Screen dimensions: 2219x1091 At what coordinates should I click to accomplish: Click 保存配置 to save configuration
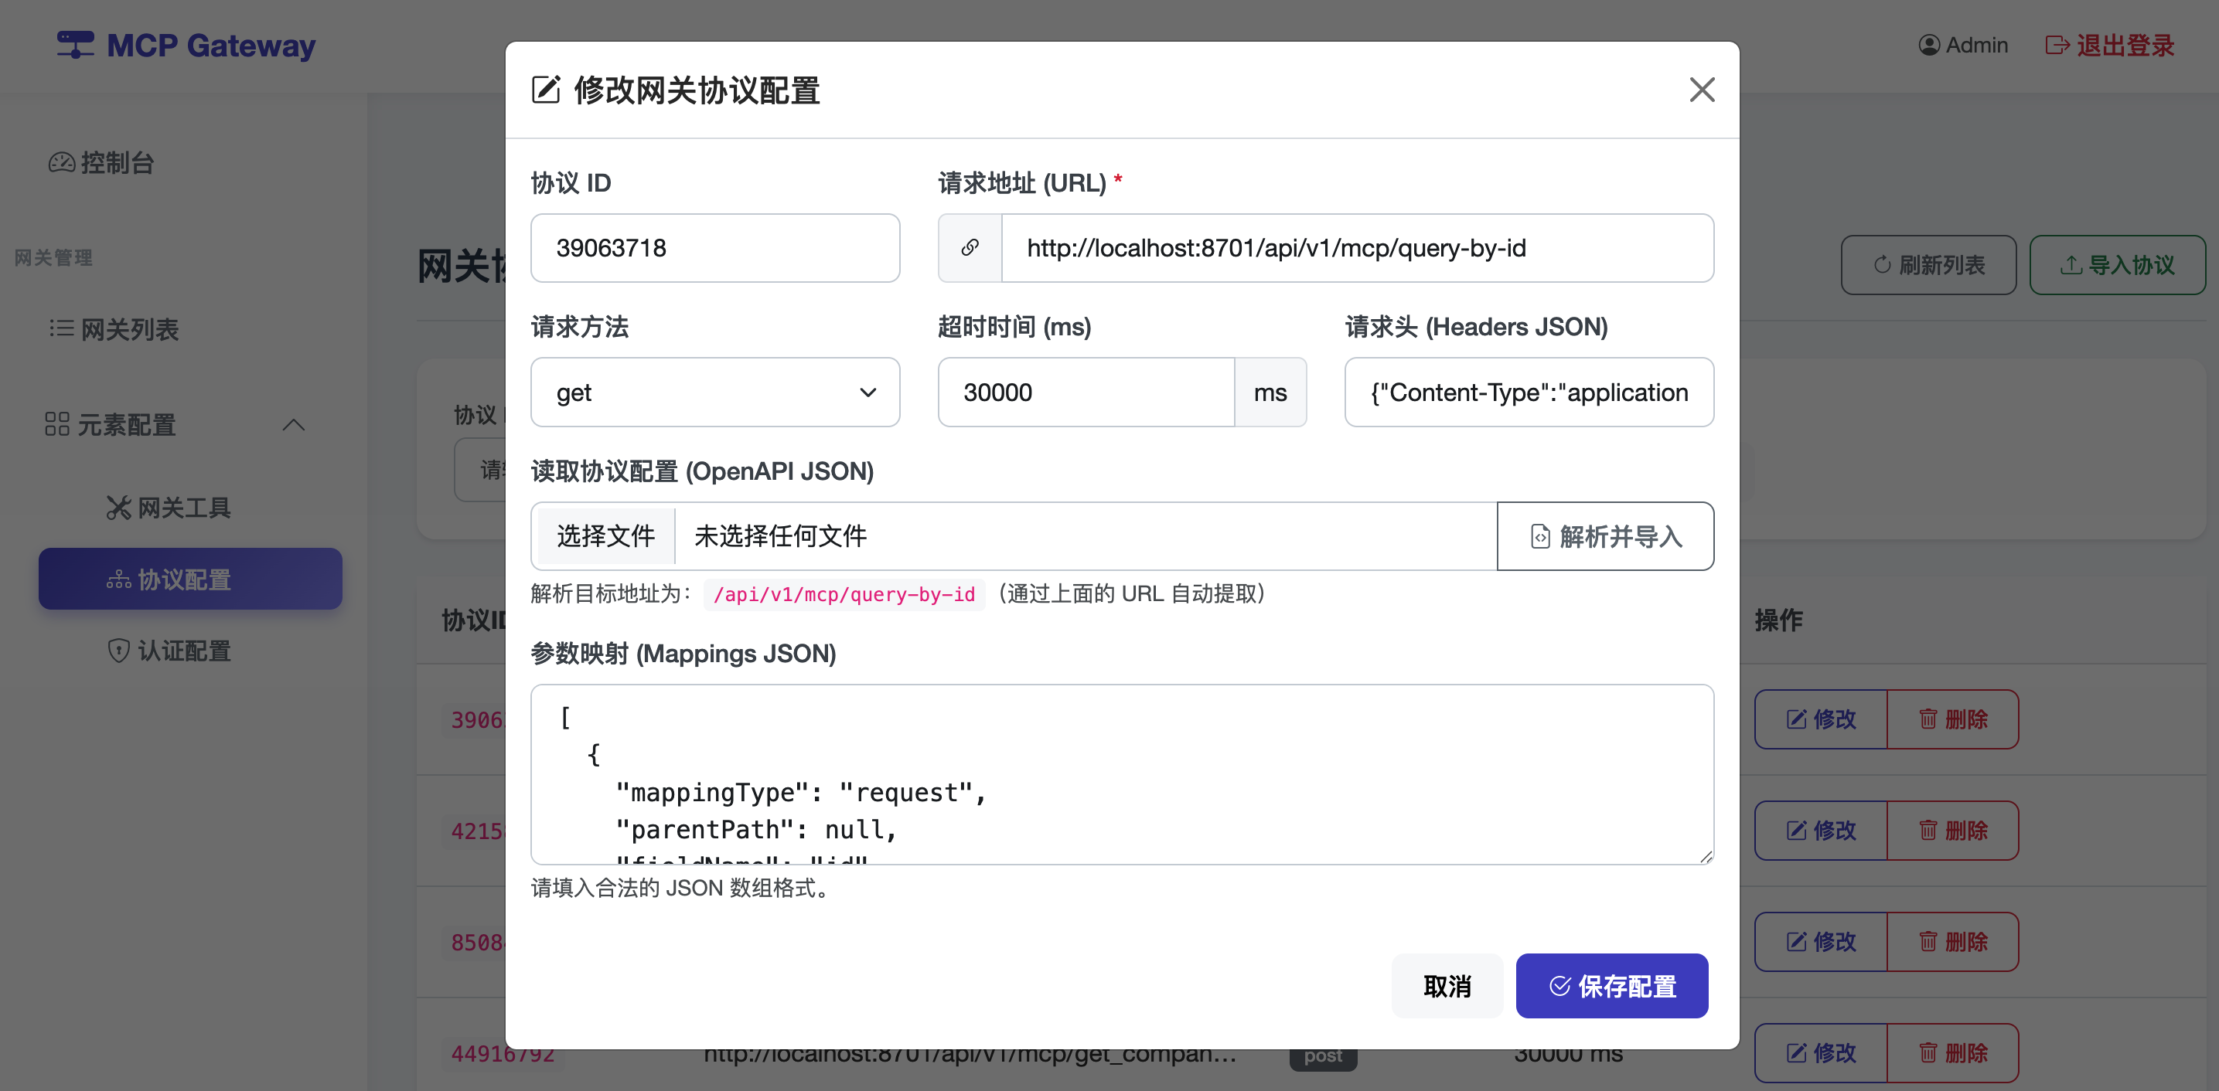point(1612,986)
